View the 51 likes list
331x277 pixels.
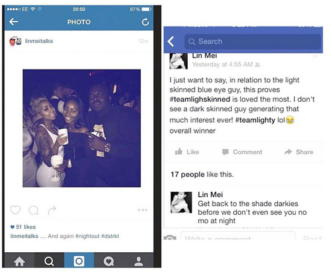23,227
